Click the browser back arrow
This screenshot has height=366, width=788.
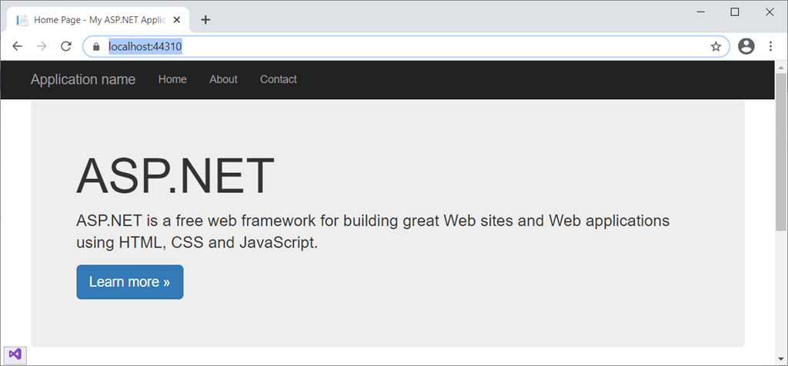click(x=18, y=47)
